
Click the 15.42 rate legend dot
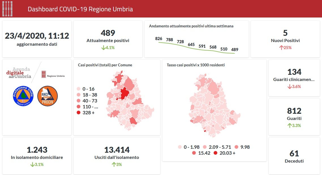pyautogui.click(x=194, y=153)
